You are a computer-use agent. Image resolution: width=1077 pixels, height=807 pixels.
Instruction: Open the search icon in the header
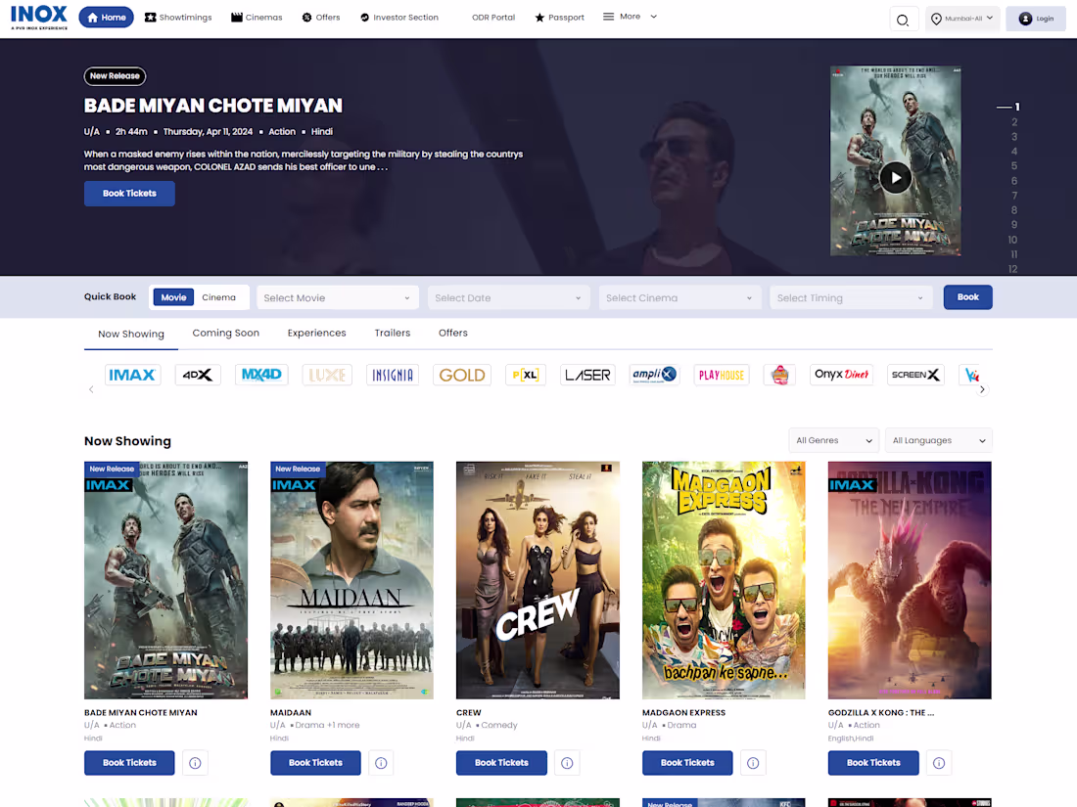(x=903, y=19)
